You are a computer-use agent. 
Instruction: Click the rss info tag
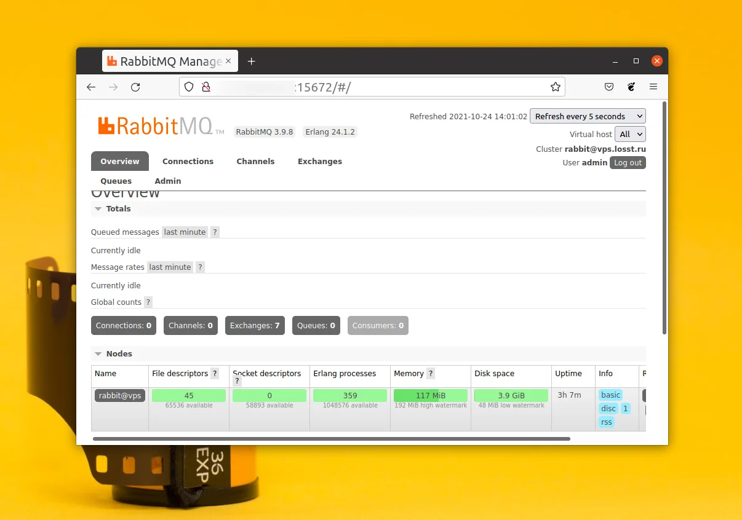point(607,422)
